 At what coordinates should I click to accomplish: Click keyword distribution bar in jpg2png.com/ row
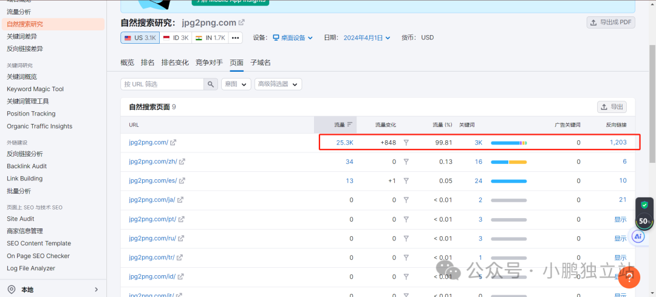(x=509, y=143)
